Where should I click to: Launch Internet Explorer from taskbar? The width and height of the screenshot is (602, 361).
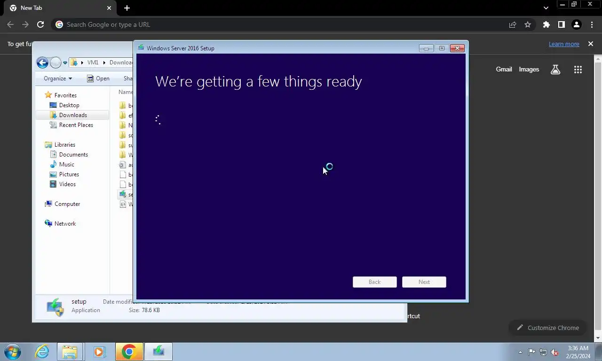point(42,352)
